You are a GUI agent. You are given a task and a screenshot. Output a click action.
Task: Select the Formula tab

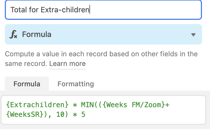tap(27, 84)
